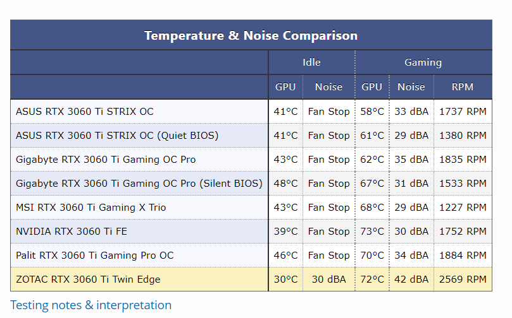
Task: Select the Palit RTX 3060 Ti Gaming Pro OC name
Action: [x=95, y=256]
